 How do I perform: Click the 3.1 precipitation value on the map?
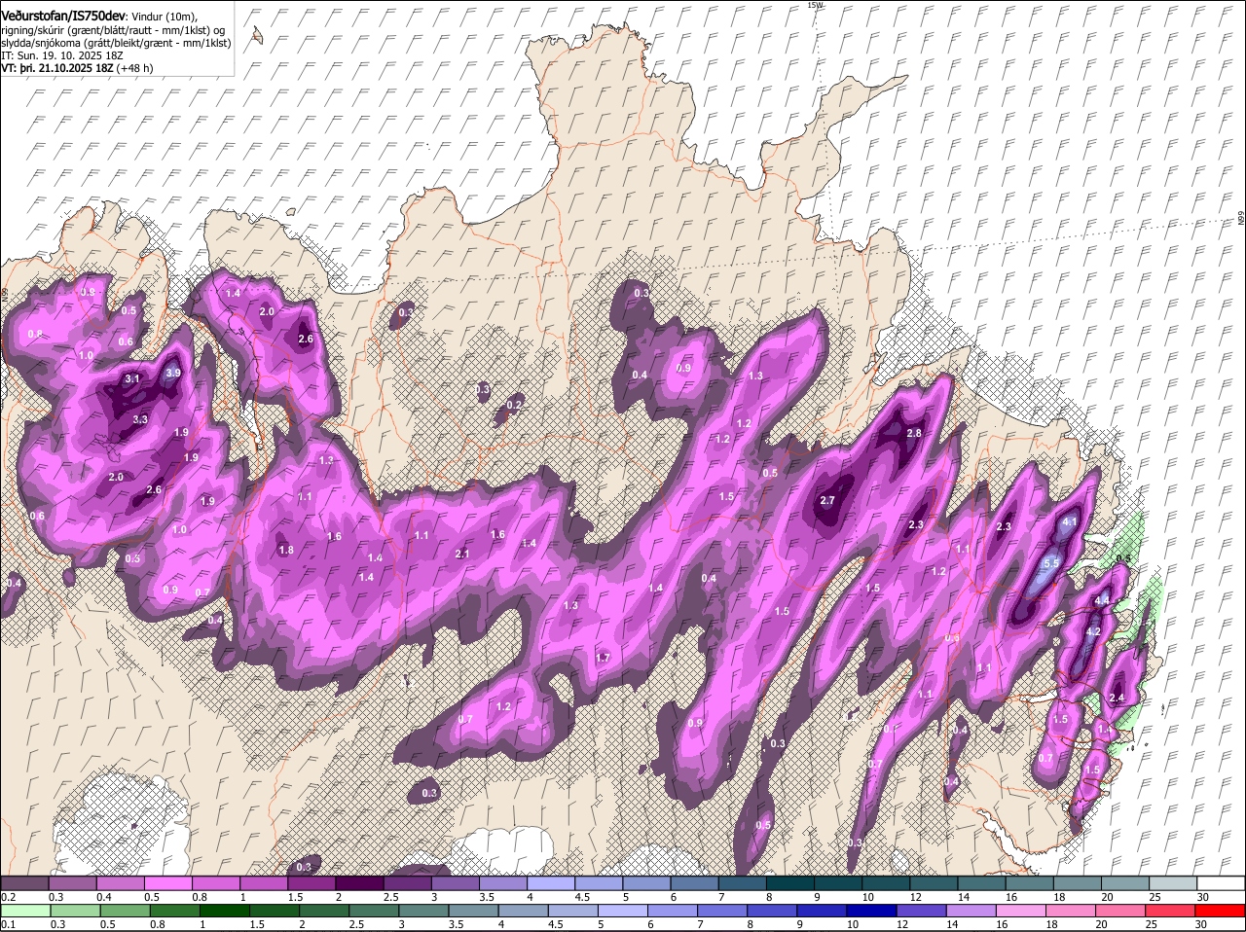[133, 379]
